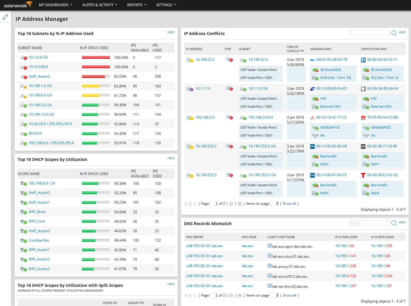Click the SolarWinds logo
This screenshot has height=306, width=411.
(18, 4)
